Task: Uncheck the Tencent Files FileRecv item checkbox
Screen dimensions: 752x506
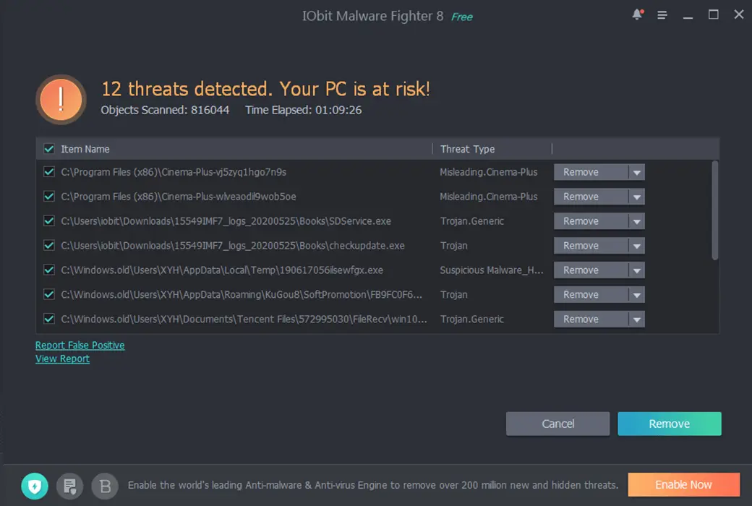Action: point(49,319)
